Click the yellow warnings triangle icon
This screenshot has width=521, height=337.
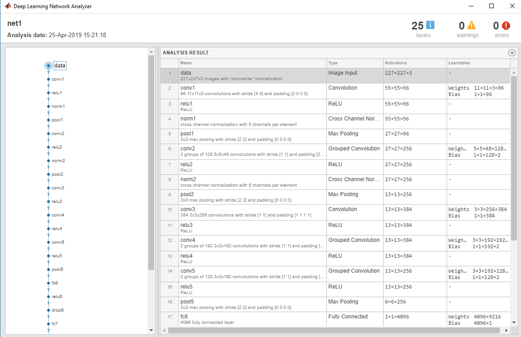tap(472, 25)
